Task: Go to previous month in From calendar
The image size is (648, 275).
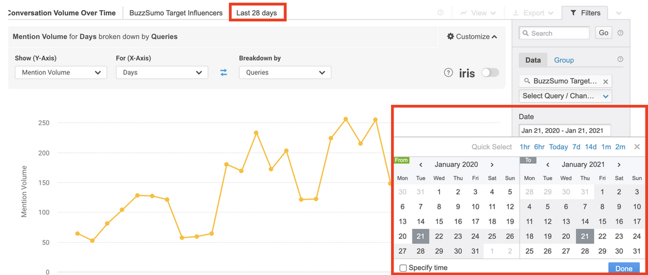Action: click(x=421, y=164)
